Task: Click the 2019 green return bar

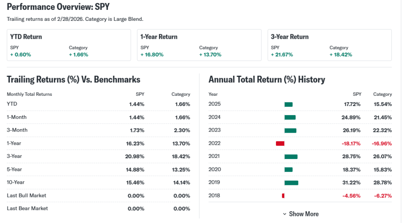Action: [x=291, y=183]
